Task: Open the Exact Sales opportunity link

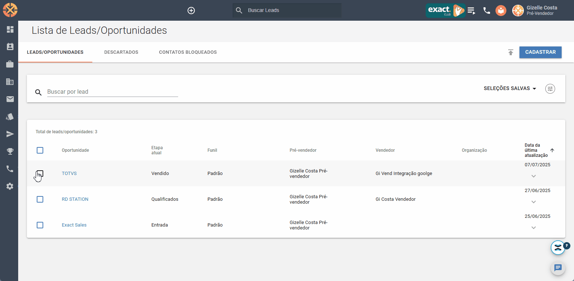Action: coord(74,225)
